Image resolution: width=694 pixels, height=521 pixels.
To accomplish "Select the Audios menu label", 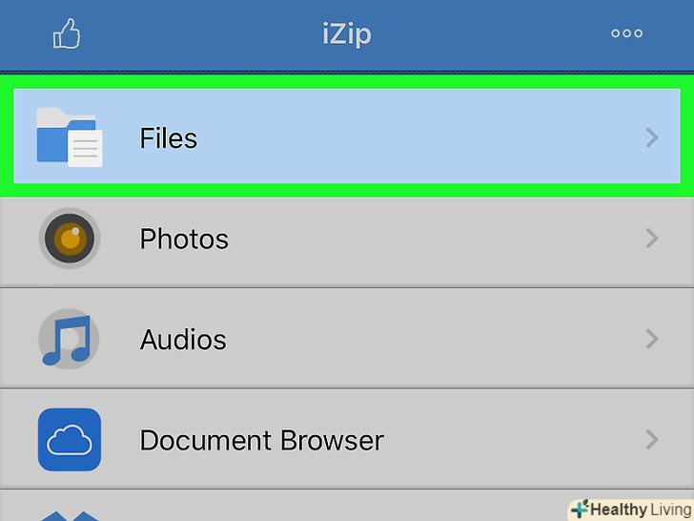I will tap(183, 340).
